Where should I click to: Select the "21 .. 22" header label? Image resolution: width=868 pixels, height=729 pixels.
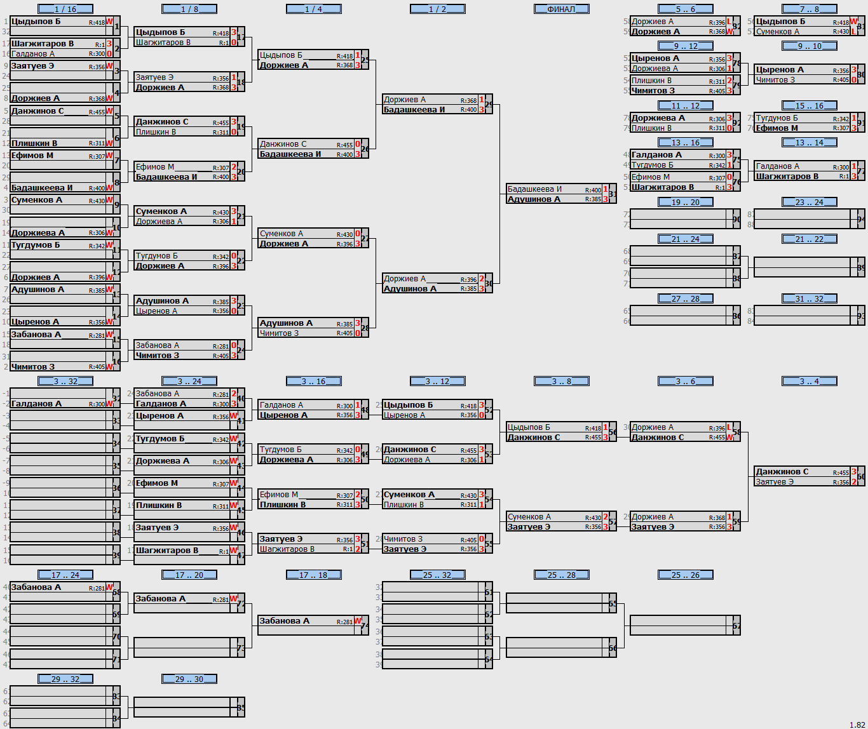809,239
